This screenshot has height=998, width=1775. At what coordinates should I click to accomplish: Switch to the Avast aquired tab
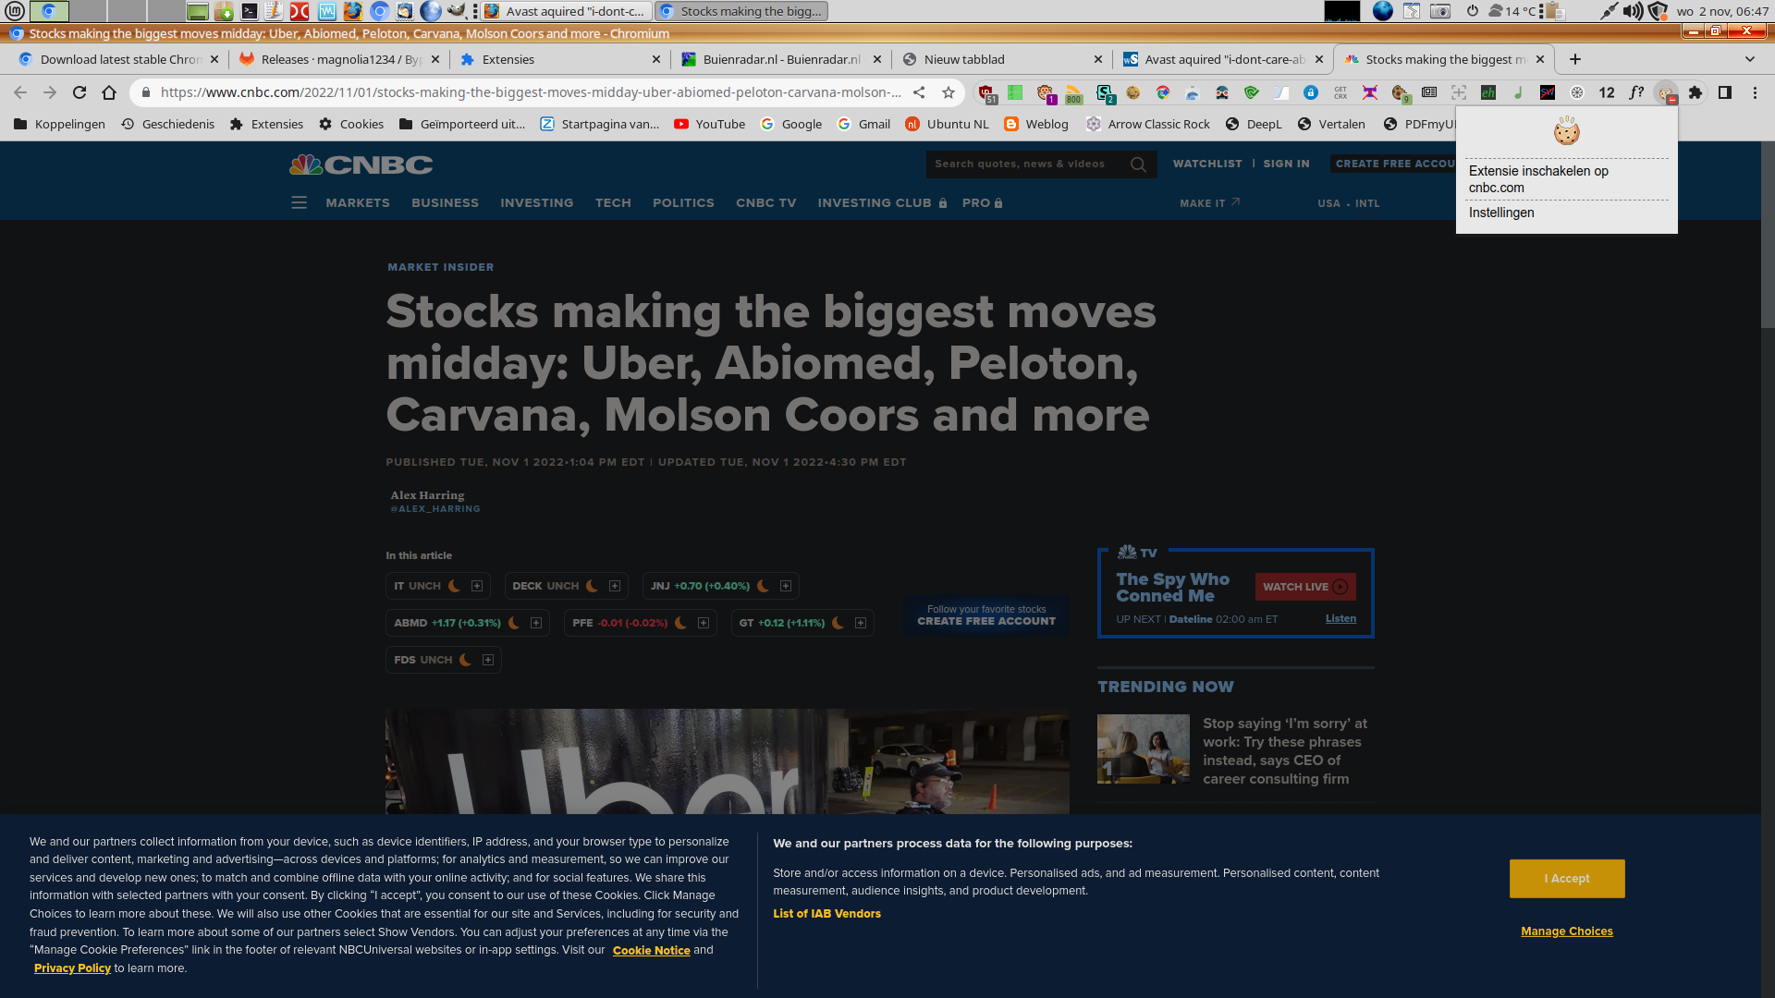(x=1223, y=59)
